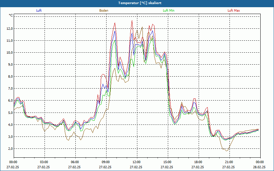This screenshot has width=274, height=171.
Task: Click the 12,0 y-axis value
Action: (10, 29)
